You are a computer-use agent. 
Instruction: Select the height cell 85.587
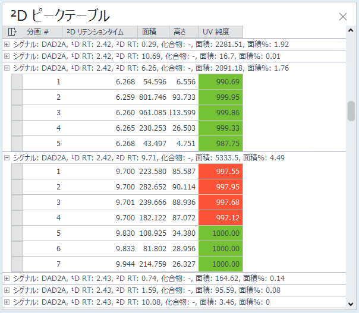(x=184, y=172)
